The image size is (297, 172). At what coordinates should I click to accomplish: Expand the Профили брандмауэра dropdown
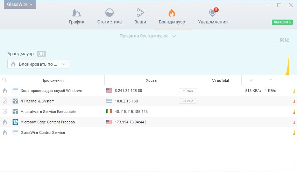[147, 36]
